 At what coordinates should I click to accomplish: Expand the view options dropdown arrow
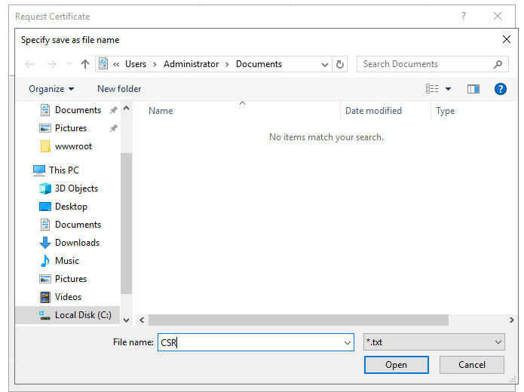(x=448, y=89)
